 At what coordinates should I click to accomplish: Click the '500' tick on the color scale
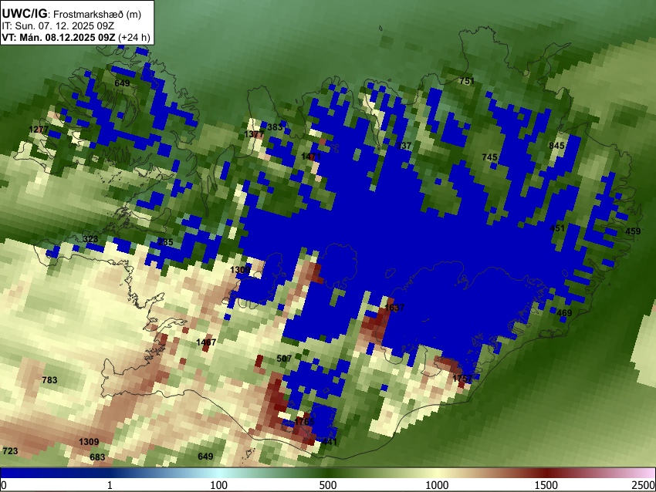tap(328, 485)
